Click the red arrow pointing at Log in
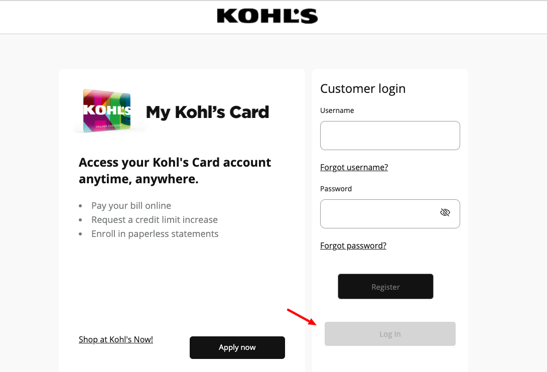Image resolution: width=547 pixels, height=372 pixels. (301, 317)
